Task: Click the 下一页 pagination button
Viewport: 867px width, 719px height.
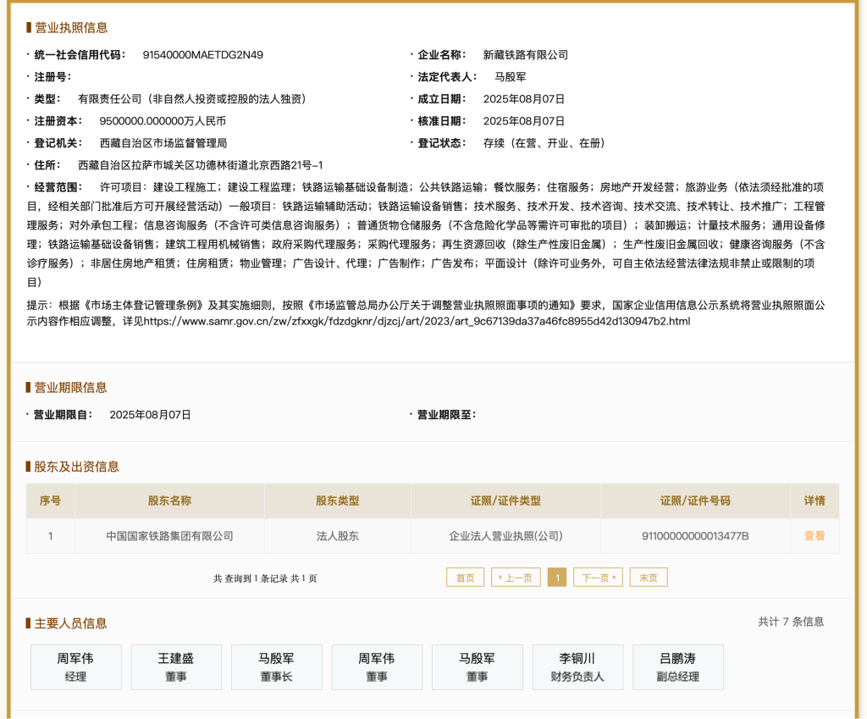Action: [598, 578]
